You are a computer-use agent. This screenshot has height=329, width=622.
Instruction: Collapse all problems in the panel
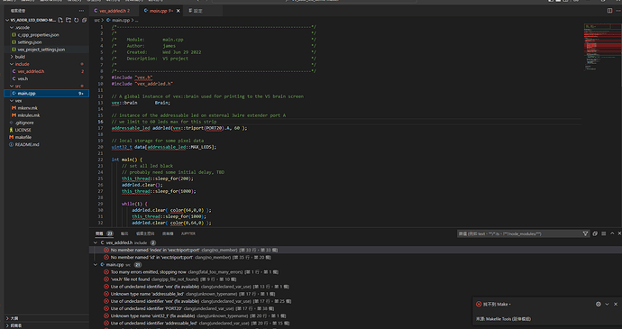coord(595,233)
